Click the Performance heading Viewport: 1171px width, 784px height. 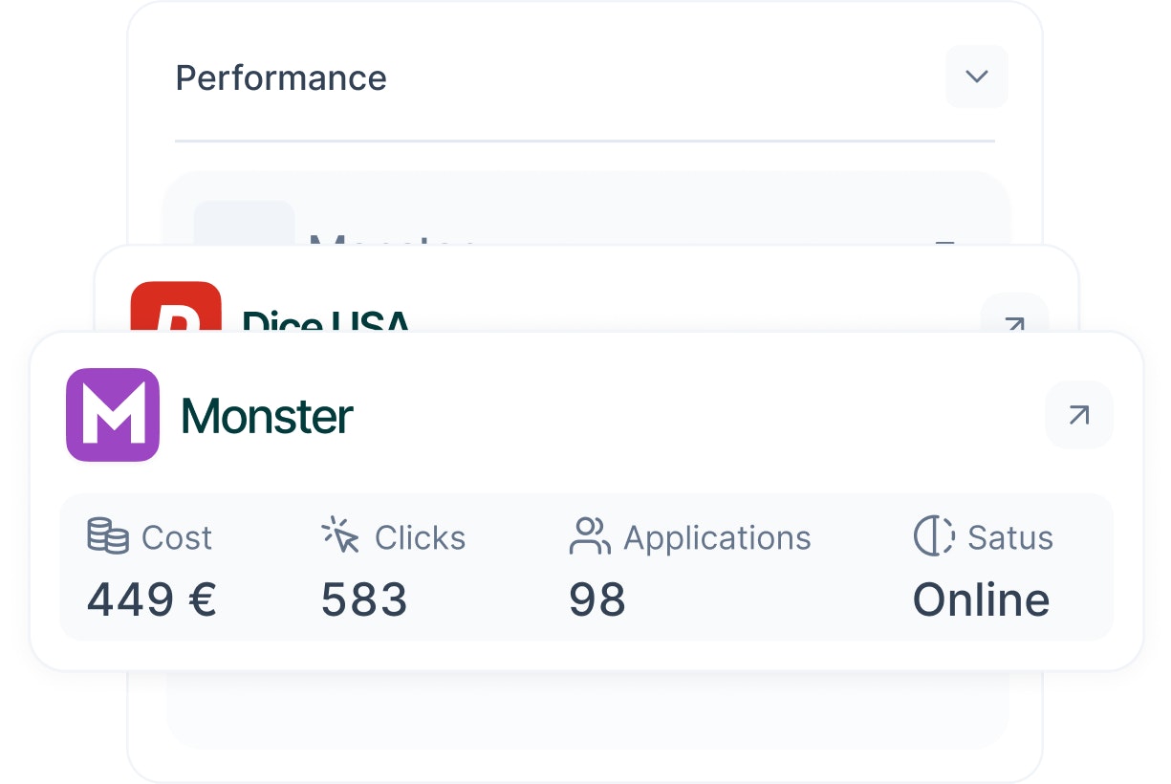(281, 78)
